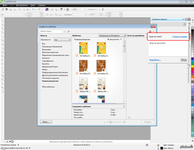Click the Outline pen icon in status bar

[158, 148]
